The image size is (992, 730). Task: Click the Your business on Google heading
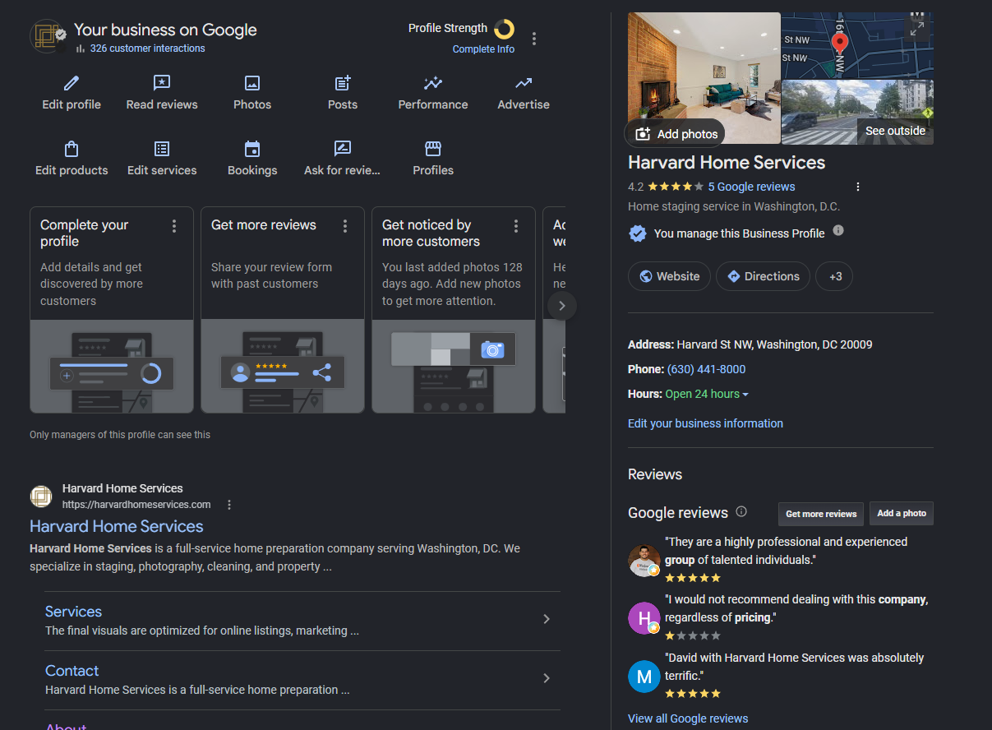point(165,30)
